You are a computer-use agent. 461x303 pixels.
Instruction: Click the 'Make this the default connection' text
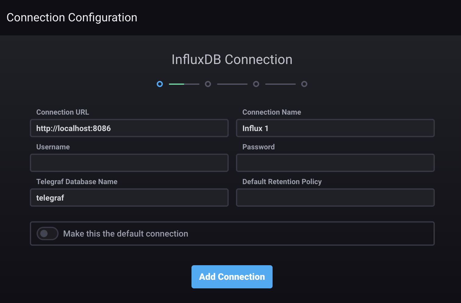tap(126, 234)
